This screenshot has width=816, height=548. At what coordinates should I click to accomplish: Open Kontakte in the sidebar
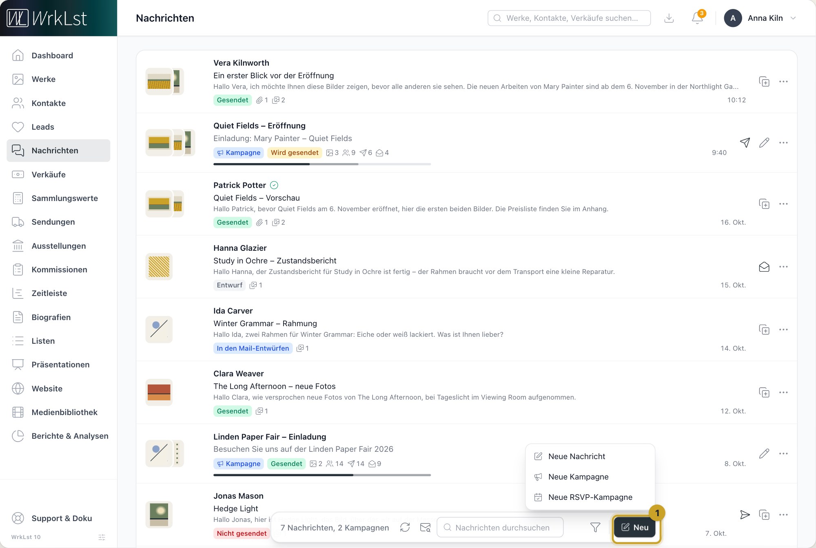pyautogui.click(x=58, y=103)
